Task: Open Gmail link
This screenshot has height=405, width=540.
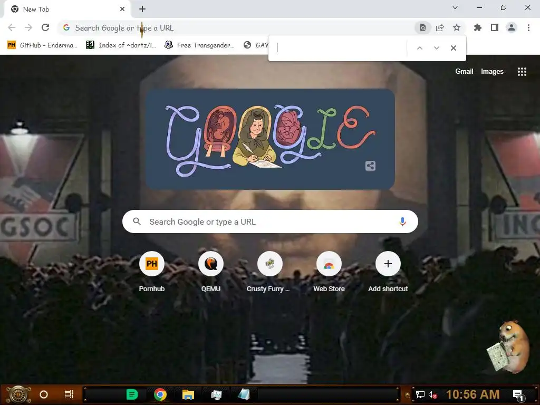Action: point(464,71)
